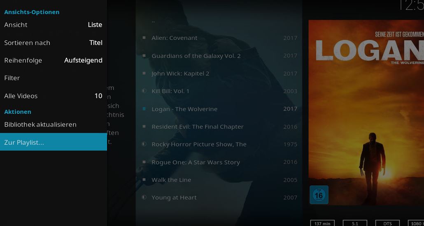Click the blue marker icon beside Logan - The Wolverine
Image resolution: width=424 pixels, height=226 pixels.
click(144, 109)
